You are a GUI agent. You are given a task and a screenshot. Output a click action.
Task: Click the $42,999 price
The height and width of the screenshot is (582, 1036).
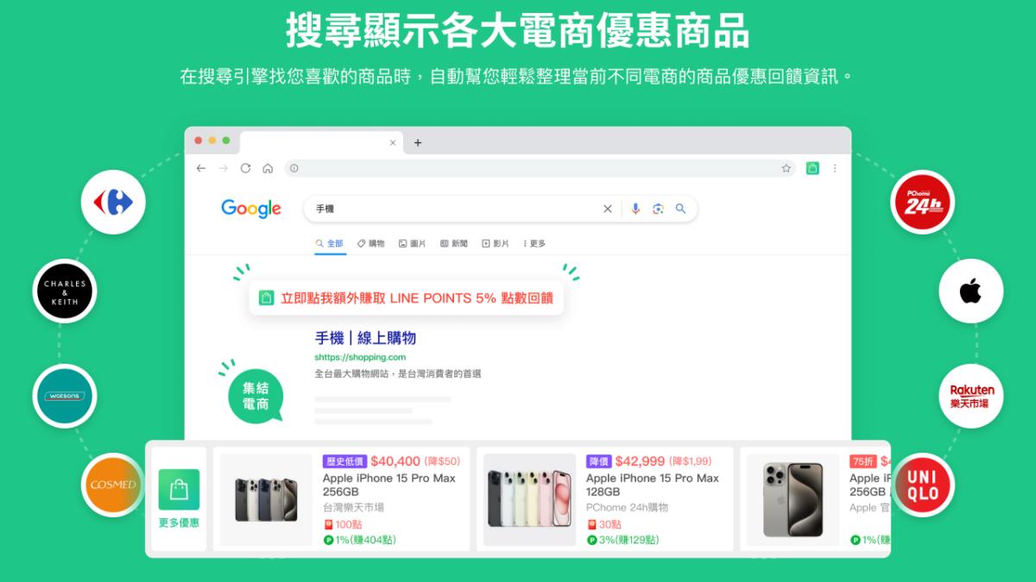[x=641, y=461]
